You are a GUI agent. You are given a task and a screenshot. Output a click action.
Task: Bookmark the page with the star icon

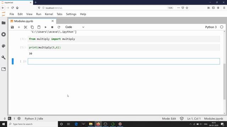(187, 8)
